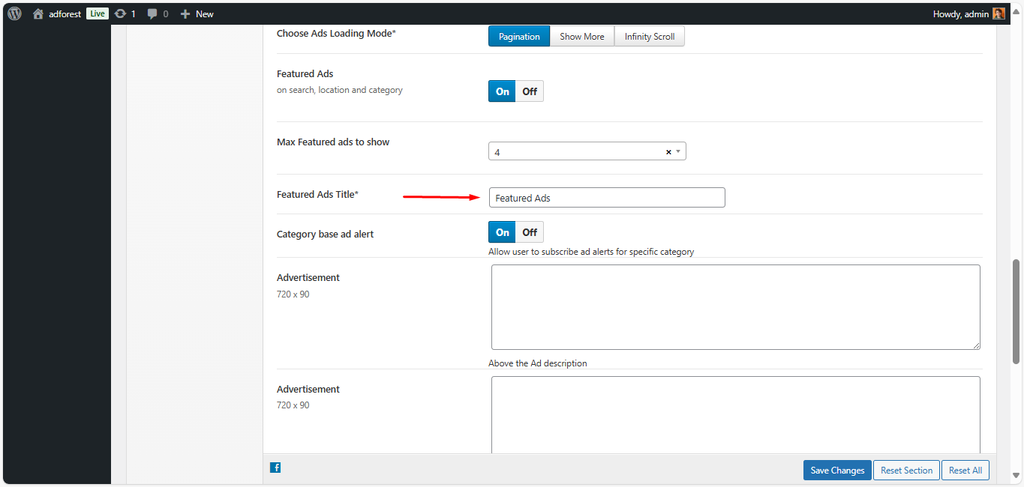Click the admin avatar thumbnail

[x=998, y=13]
